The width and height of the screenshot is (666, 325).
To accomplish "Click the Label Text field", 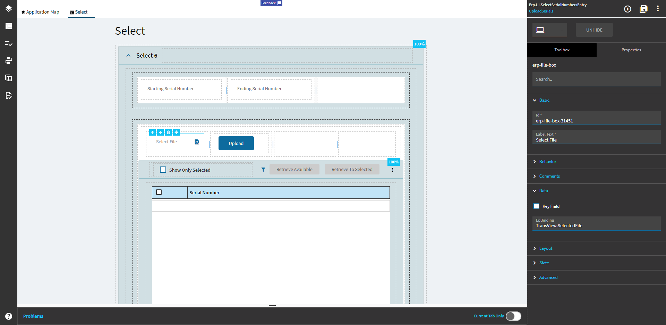I will [x=597, y=137].
